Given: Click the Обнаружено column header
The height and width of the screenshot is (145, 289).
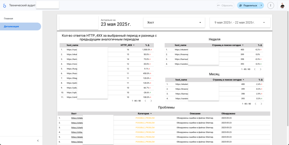Looking at the screenshot, I should point(228,114).
